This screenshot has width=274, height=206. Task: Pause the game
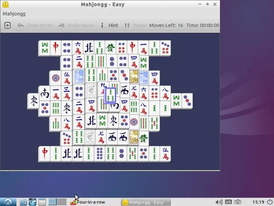(136, 25)
